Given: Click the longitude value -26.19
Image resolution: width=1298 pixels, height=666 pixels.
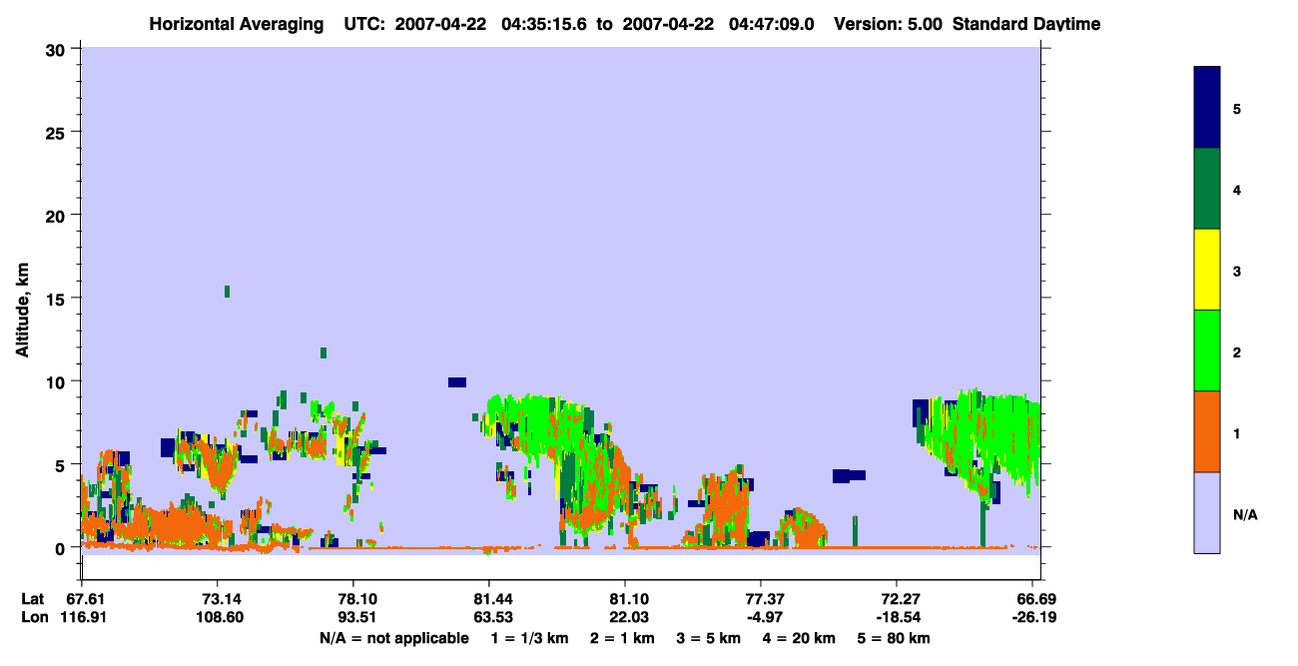Looking at the screenshot, I should (x=1032, y=617).
